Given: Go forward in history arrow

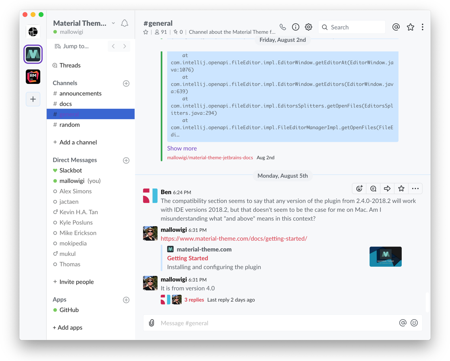Looking at the screenshot, I should (125, 46).
